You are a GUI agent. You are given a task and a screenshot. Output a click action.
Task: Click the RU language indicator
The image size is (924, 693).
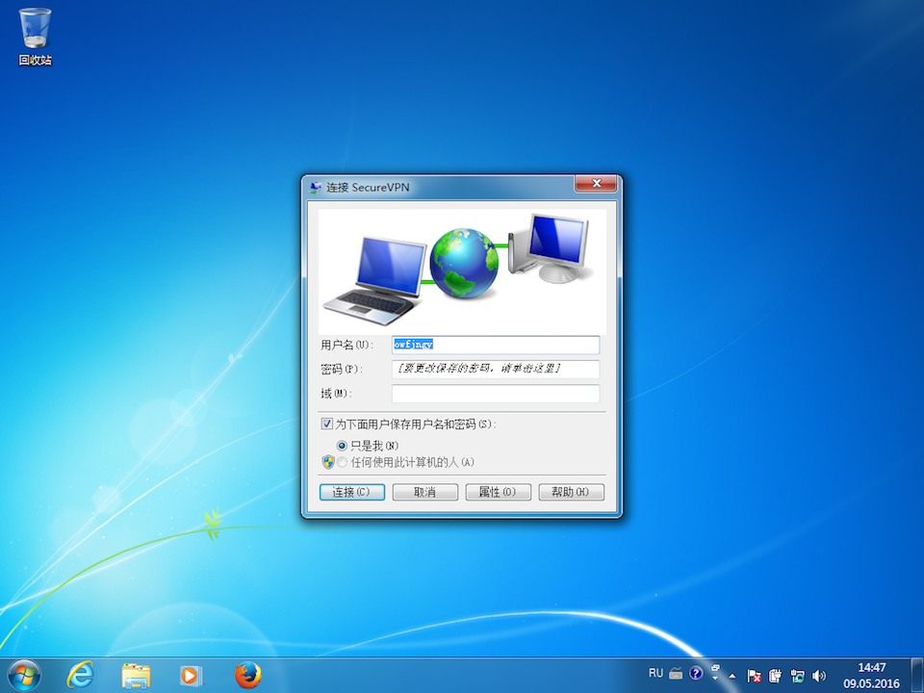[x=655, y=673]
